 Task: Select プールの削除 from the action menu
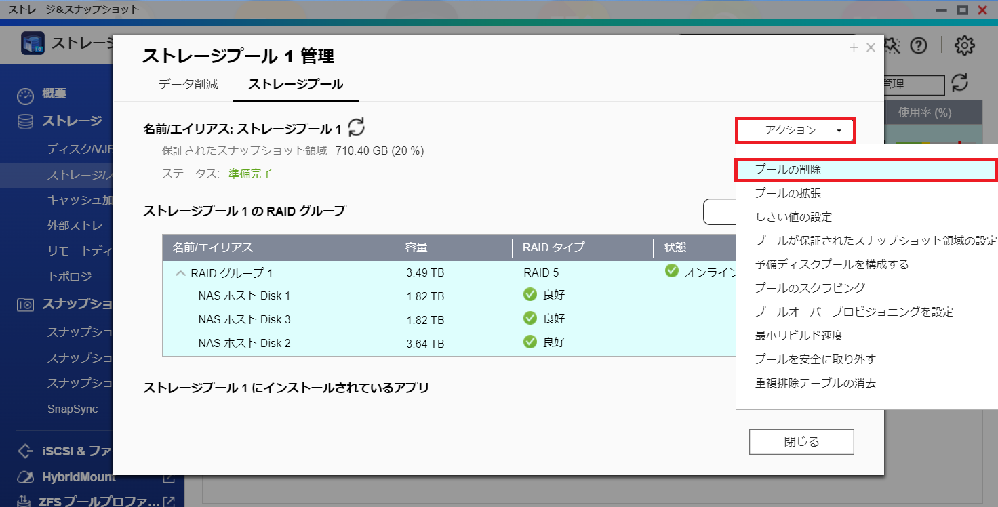click(788, 170)
